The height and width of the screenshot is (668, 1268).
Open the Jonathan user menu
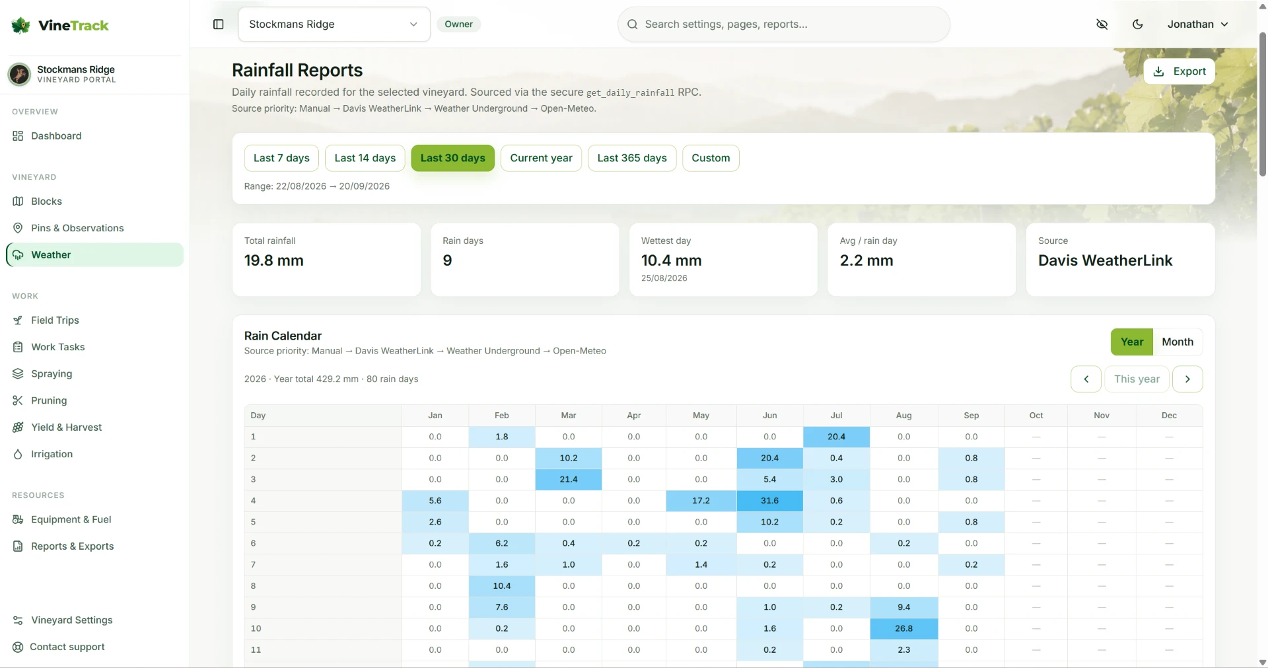pos(1197,24)
